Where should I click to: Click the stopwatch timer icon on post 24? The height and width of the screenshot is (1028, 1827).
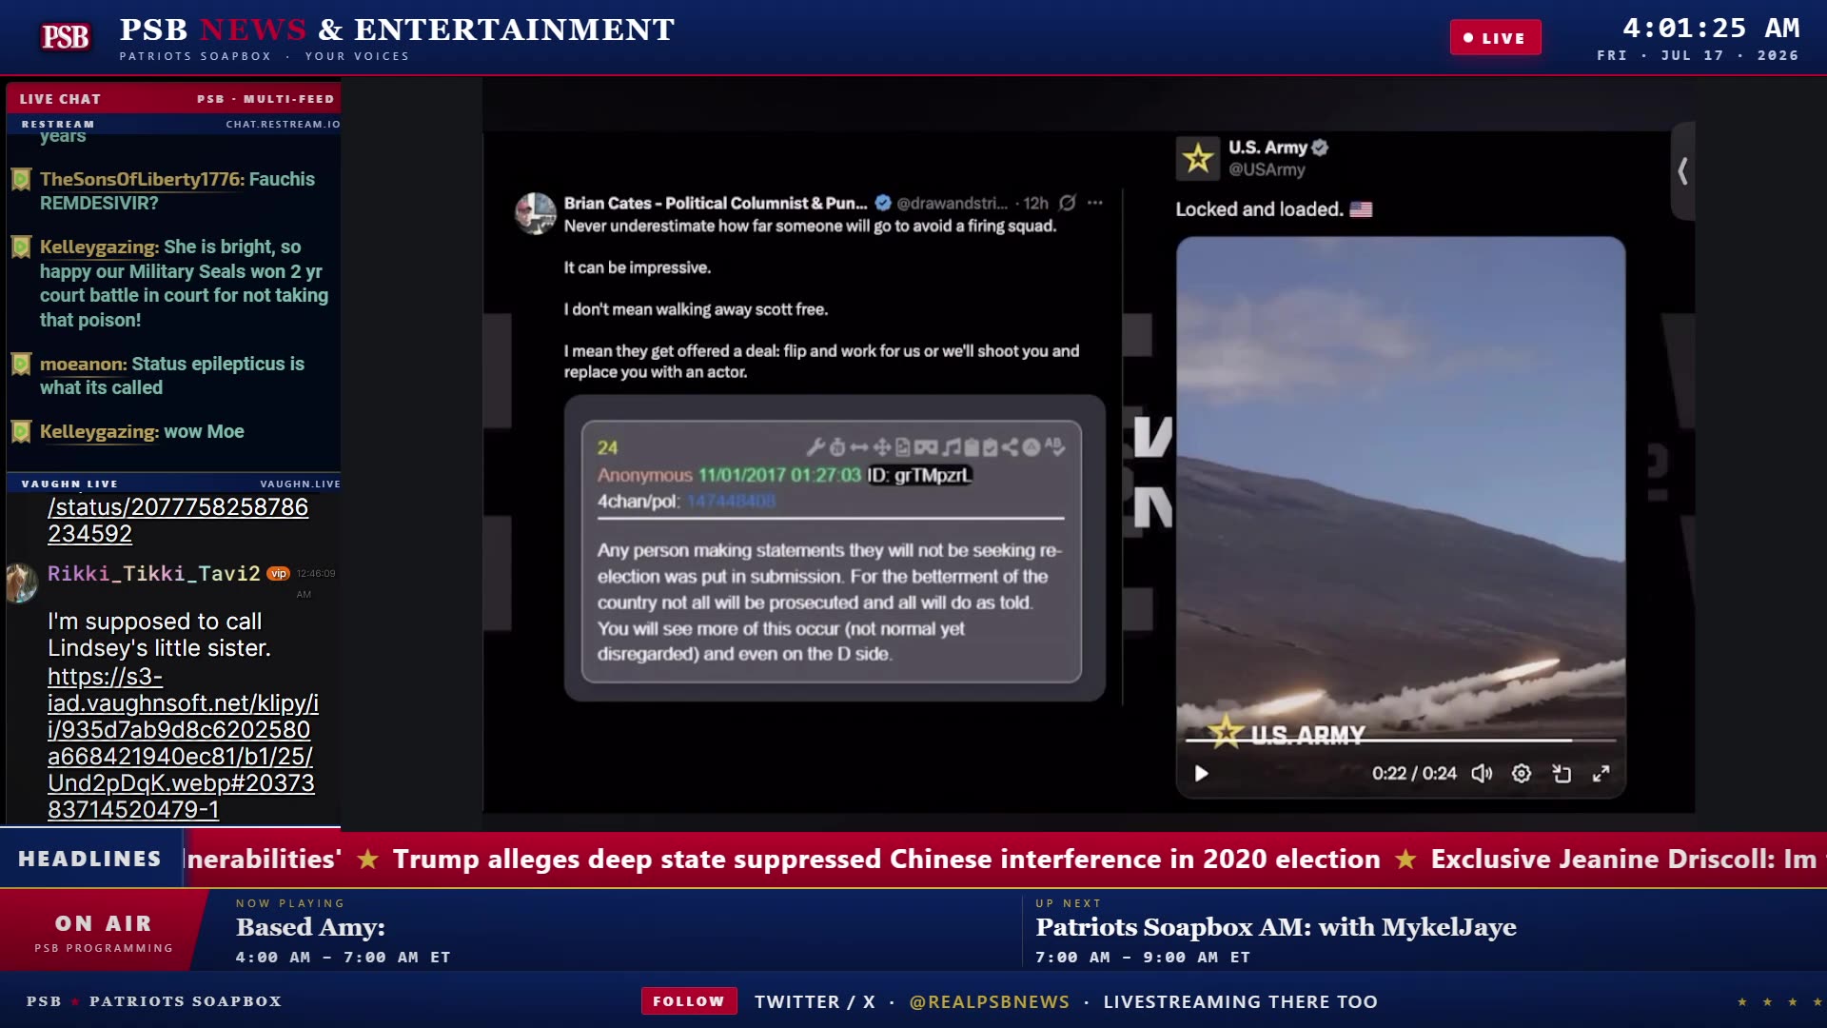coord(837,447)
